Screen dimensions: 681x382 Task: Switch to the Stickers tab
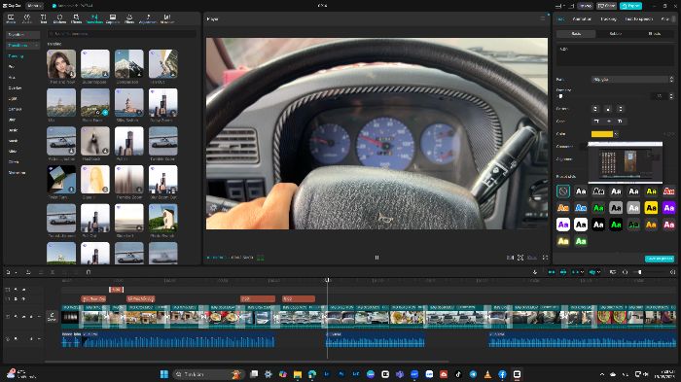click(x=60, y=18)
